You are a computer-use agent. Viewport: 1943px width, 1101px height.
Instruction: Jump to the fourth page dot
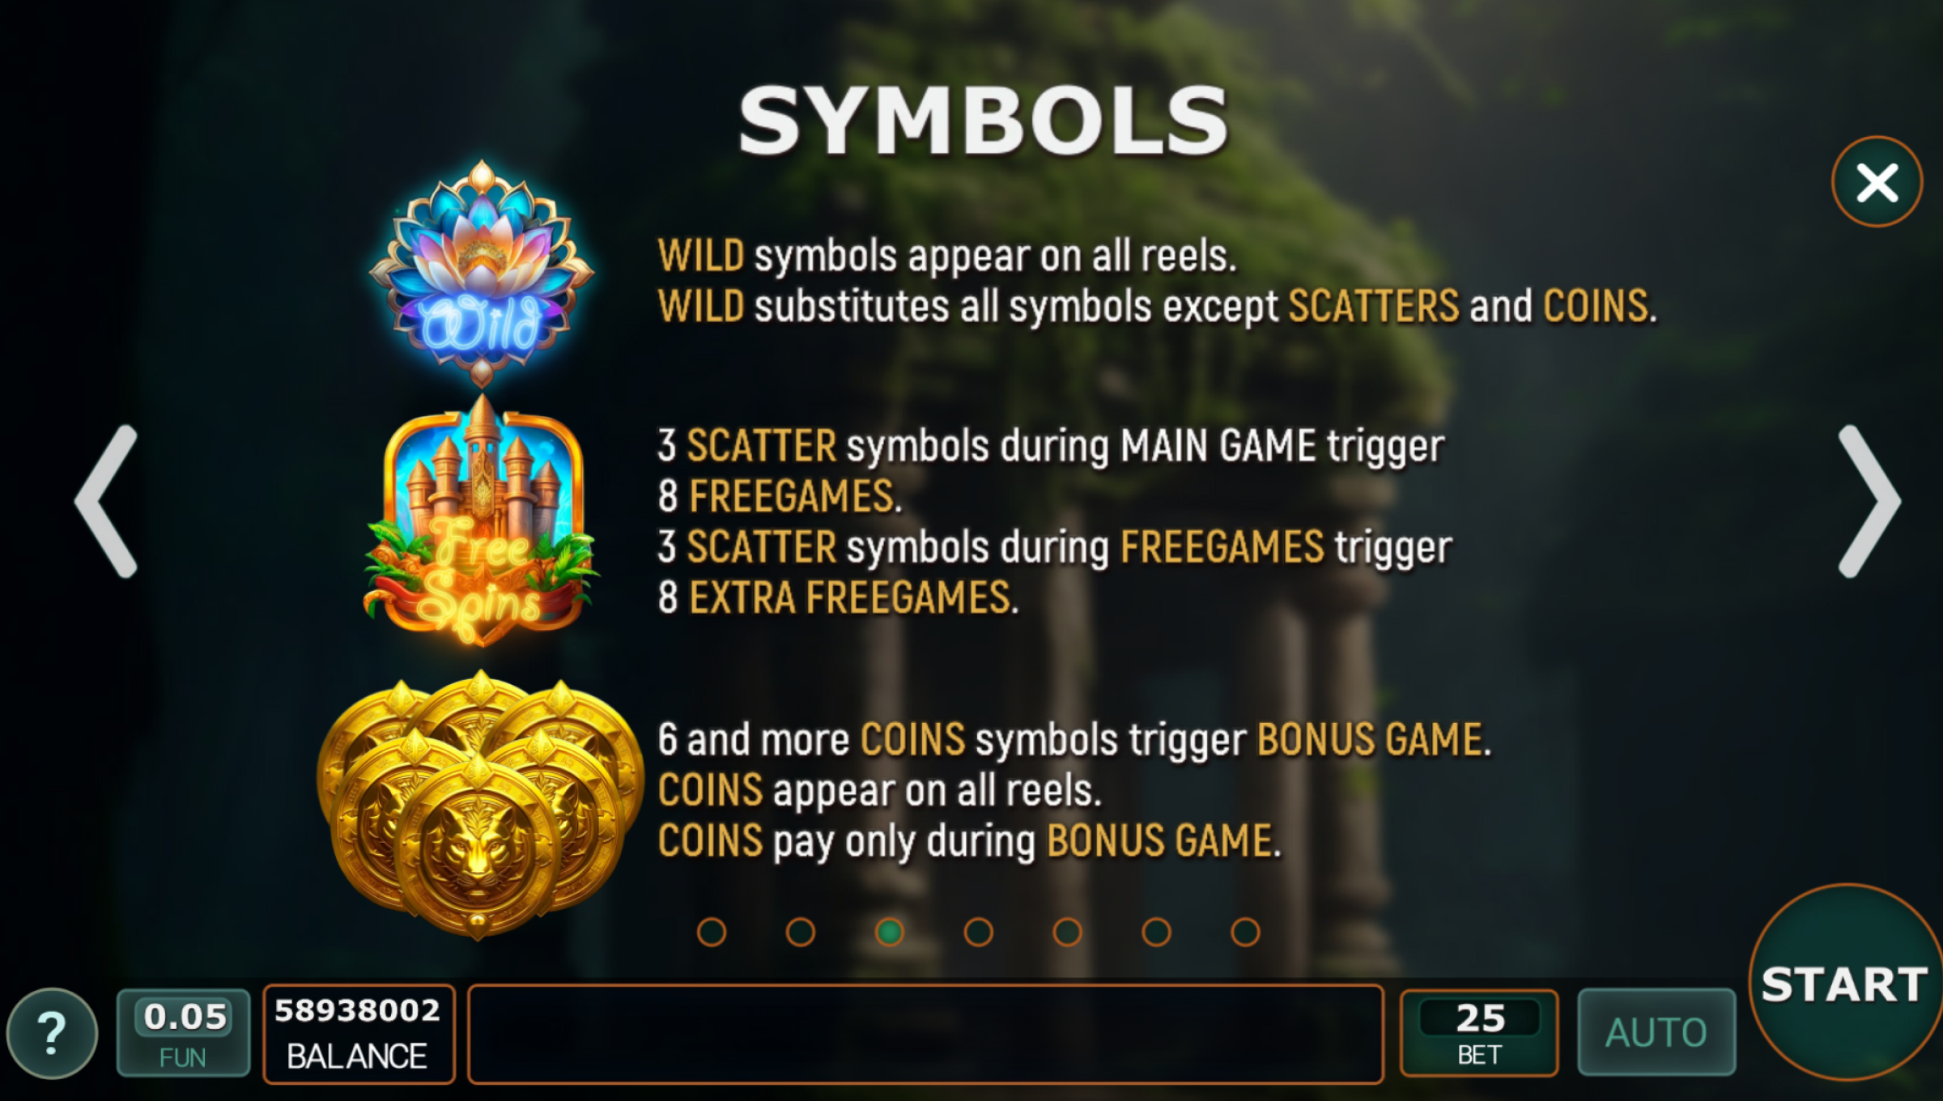(979, 932)
